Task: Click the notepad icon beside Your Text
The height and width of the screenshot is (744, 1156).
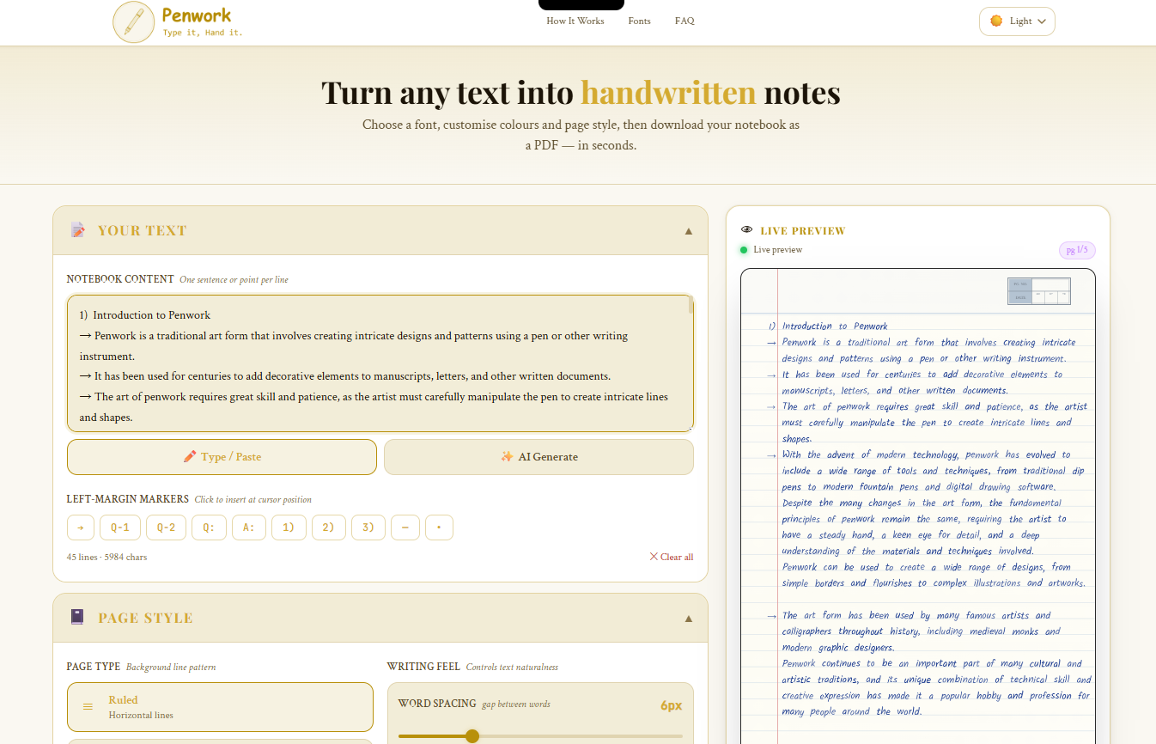Action: click(x=78, y=230)
